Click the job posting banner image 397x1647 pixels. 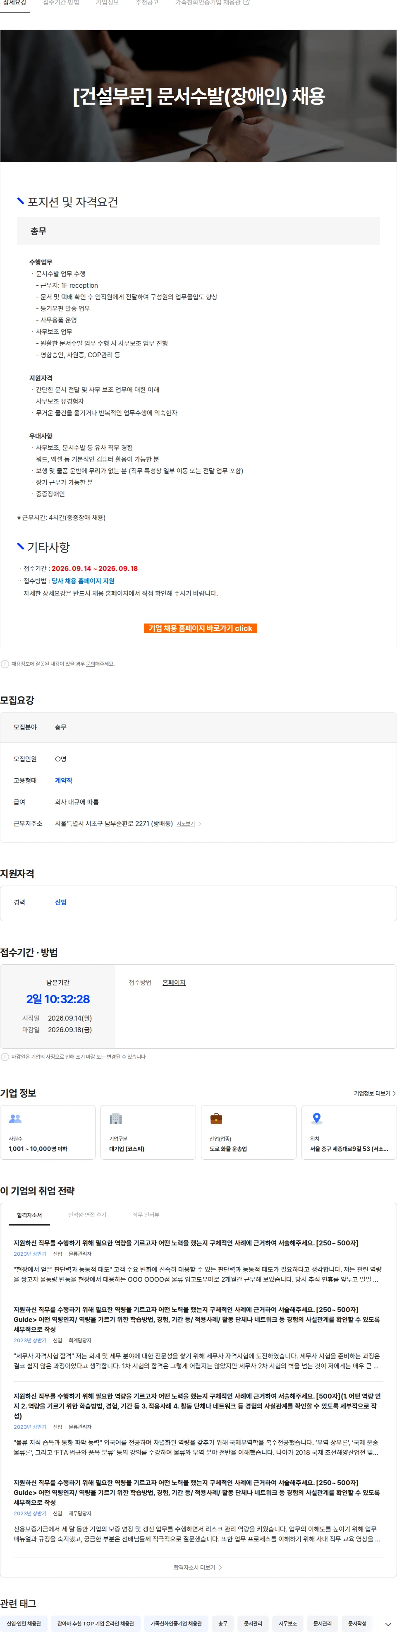coord(198,96)
